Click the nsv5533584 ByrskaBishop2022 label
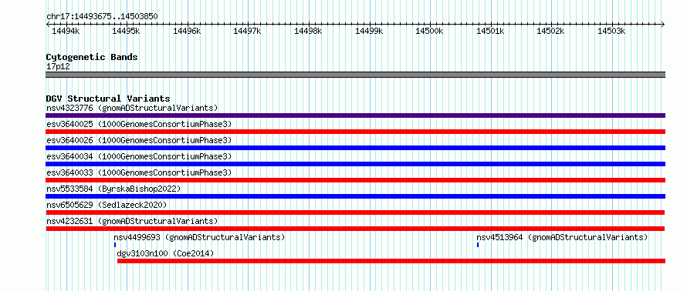 (x=113, y=189)
